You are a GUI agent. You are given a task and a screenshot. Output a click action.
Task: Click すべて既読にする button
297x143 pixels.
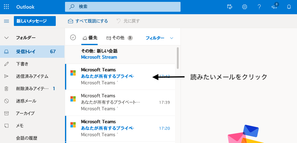[x=88, y=21]
